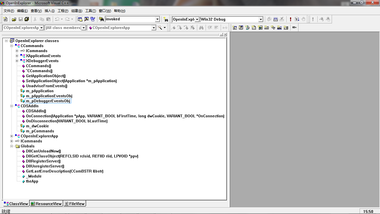Image resolution: width=380 pixels, height=214 pixels.
Task: Click the Build icon next to Compile
Action: 275,19
